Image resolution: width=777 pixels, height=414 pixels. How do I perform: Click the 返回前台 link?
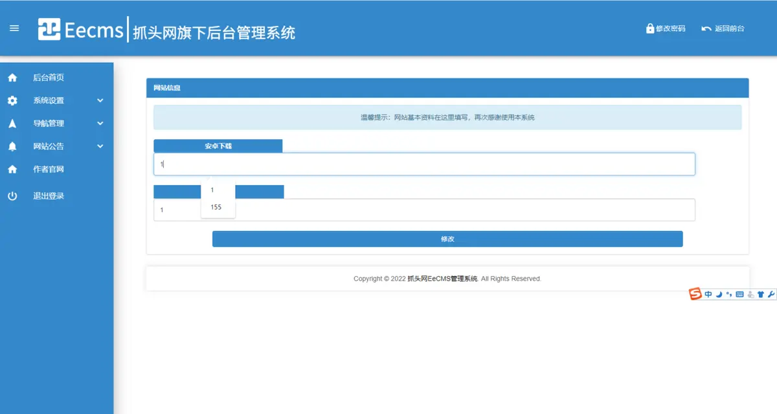tap(729, 28)
